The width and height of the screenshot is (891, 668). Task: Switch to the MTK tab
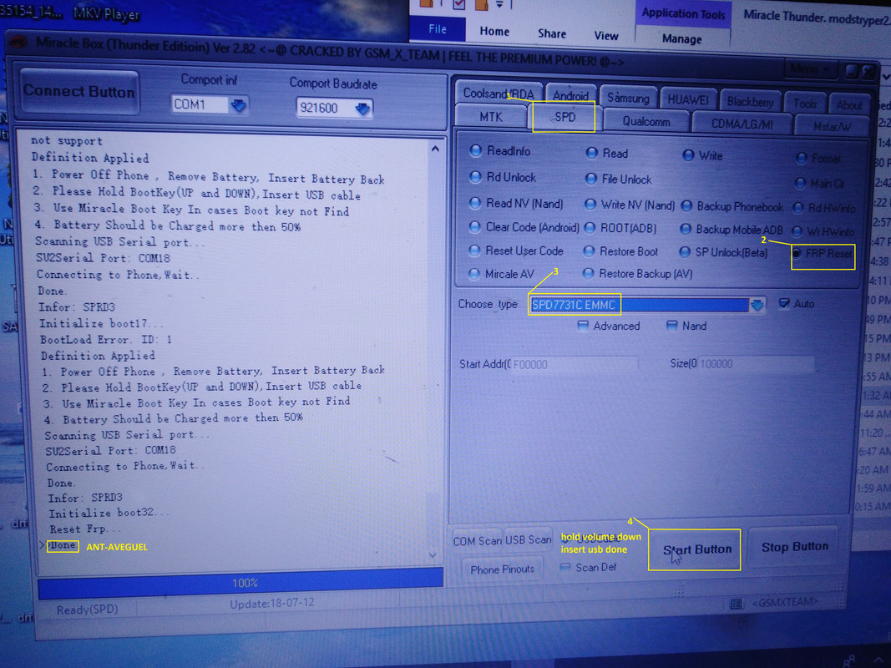click(x=491, y=117)
